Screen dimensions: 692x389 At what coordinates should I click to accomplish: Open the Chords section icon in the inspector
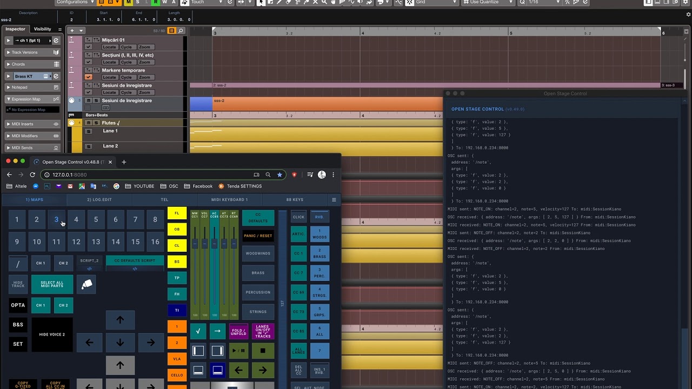coord(56,64)
